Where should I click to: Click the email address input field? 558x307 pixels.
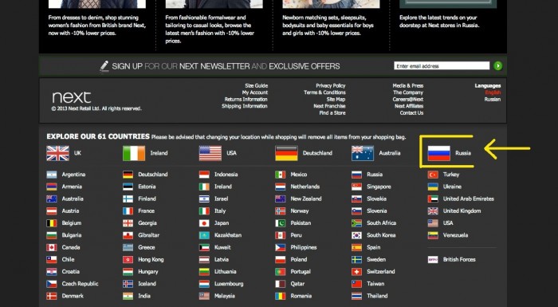(442, 66)
